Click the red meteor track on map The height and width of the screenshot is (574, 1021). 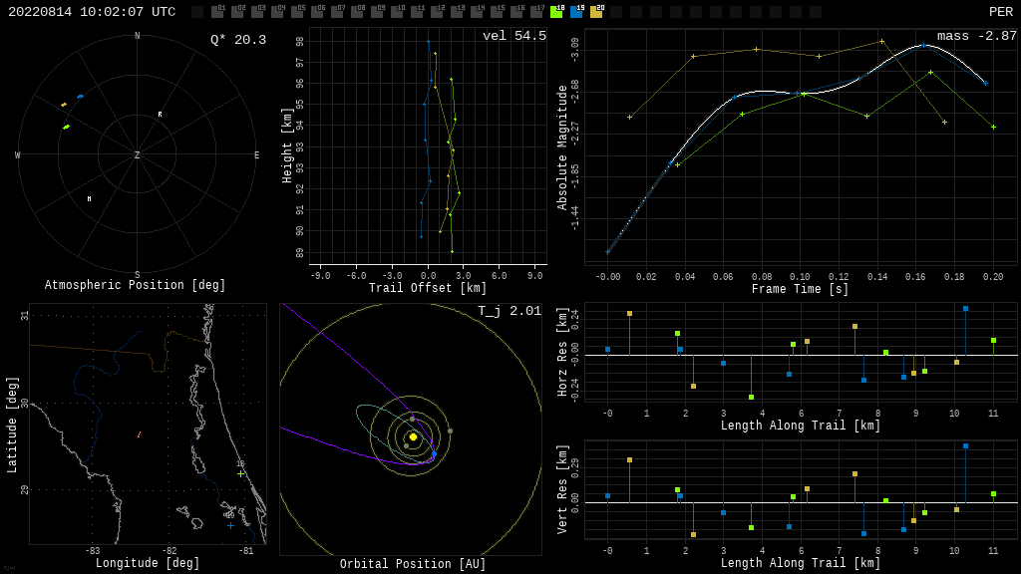click(x=139, y=434)
